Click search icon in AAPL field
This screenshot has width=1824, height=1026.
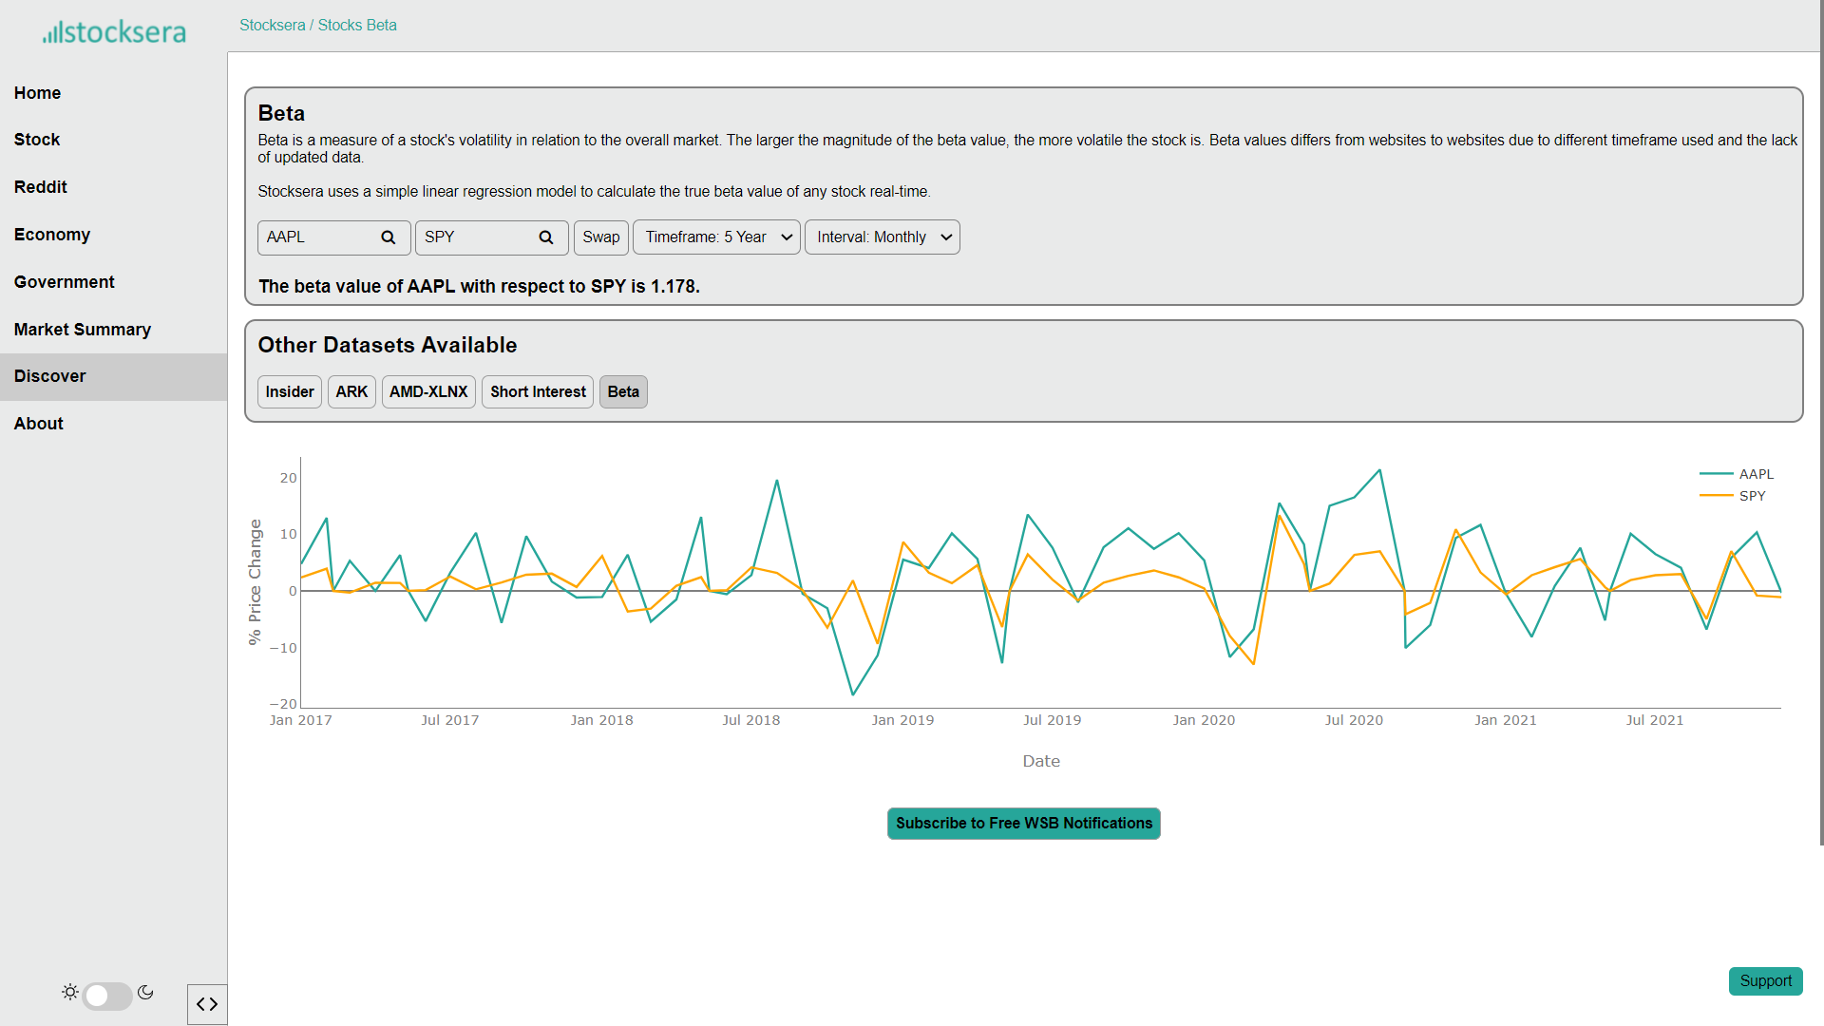pyautogui.click(x=388, y=237)
